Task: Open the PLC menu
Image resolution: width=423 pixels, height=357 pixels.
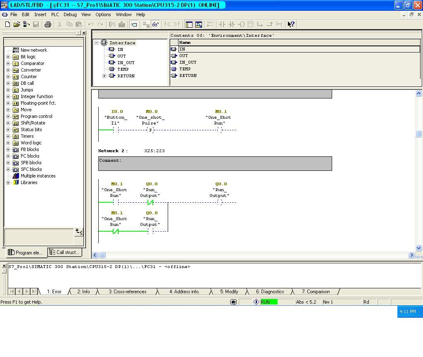Action: (x=55, y=14)
